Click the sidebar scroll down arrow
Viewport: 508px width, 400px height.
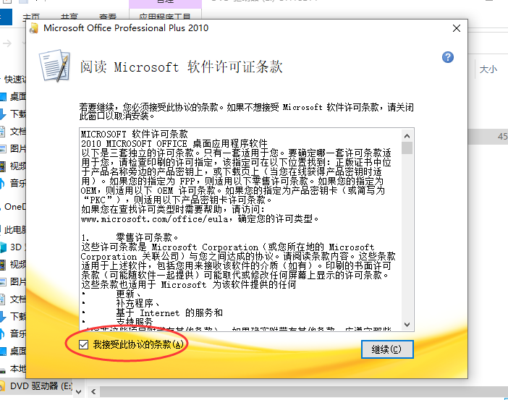point(78,391)
